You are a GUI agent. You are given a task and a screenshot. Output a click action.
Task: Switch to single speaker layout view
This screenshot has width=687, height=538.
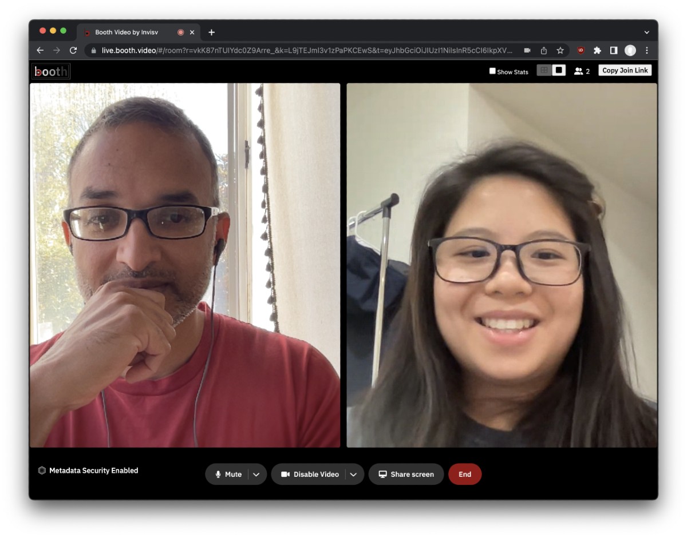tap(559, 70)
